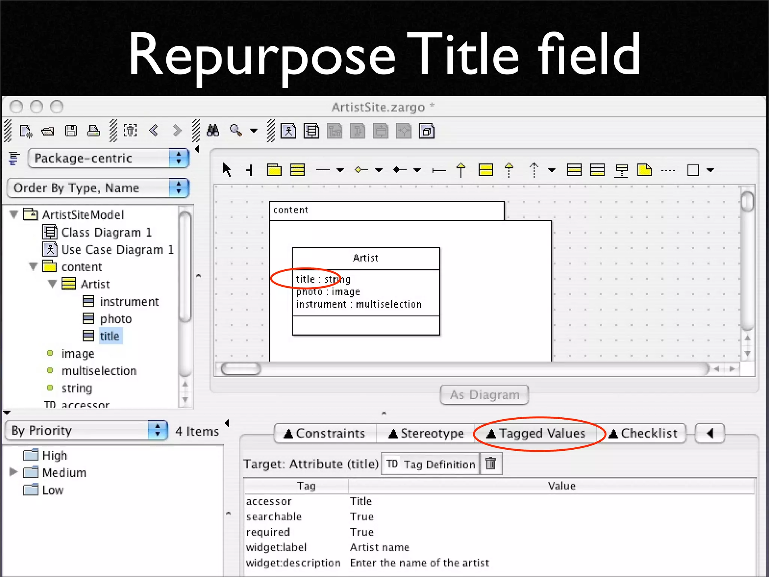
Task: Open the Checklist tab
Action: click(643, 434)
